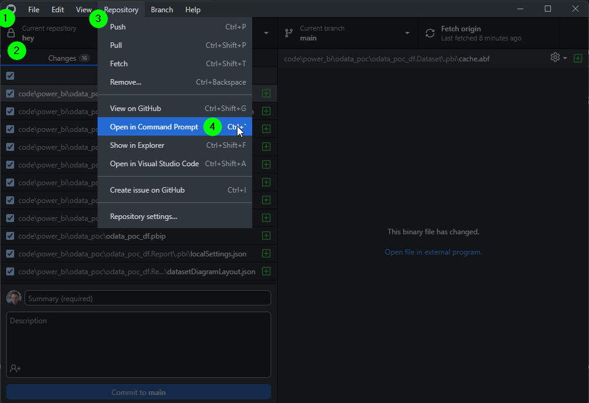Choose Push from the Repository menu
This screenshot has height=403, width=589.
pos(175,27)
